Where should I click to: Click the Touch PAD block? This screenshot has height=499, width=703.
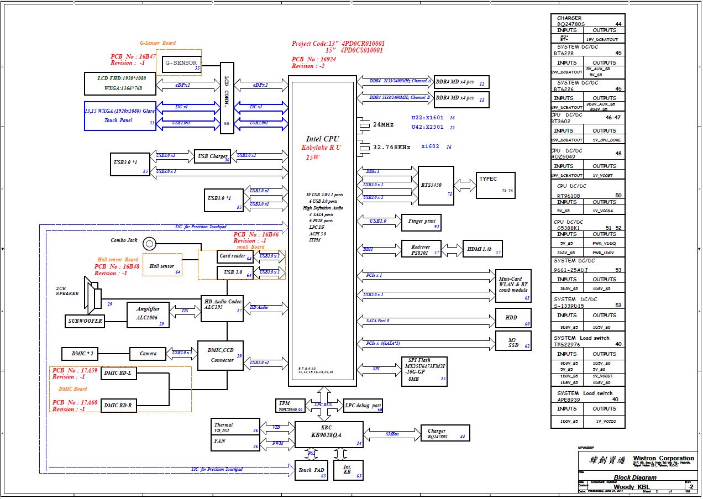point(311,470)
